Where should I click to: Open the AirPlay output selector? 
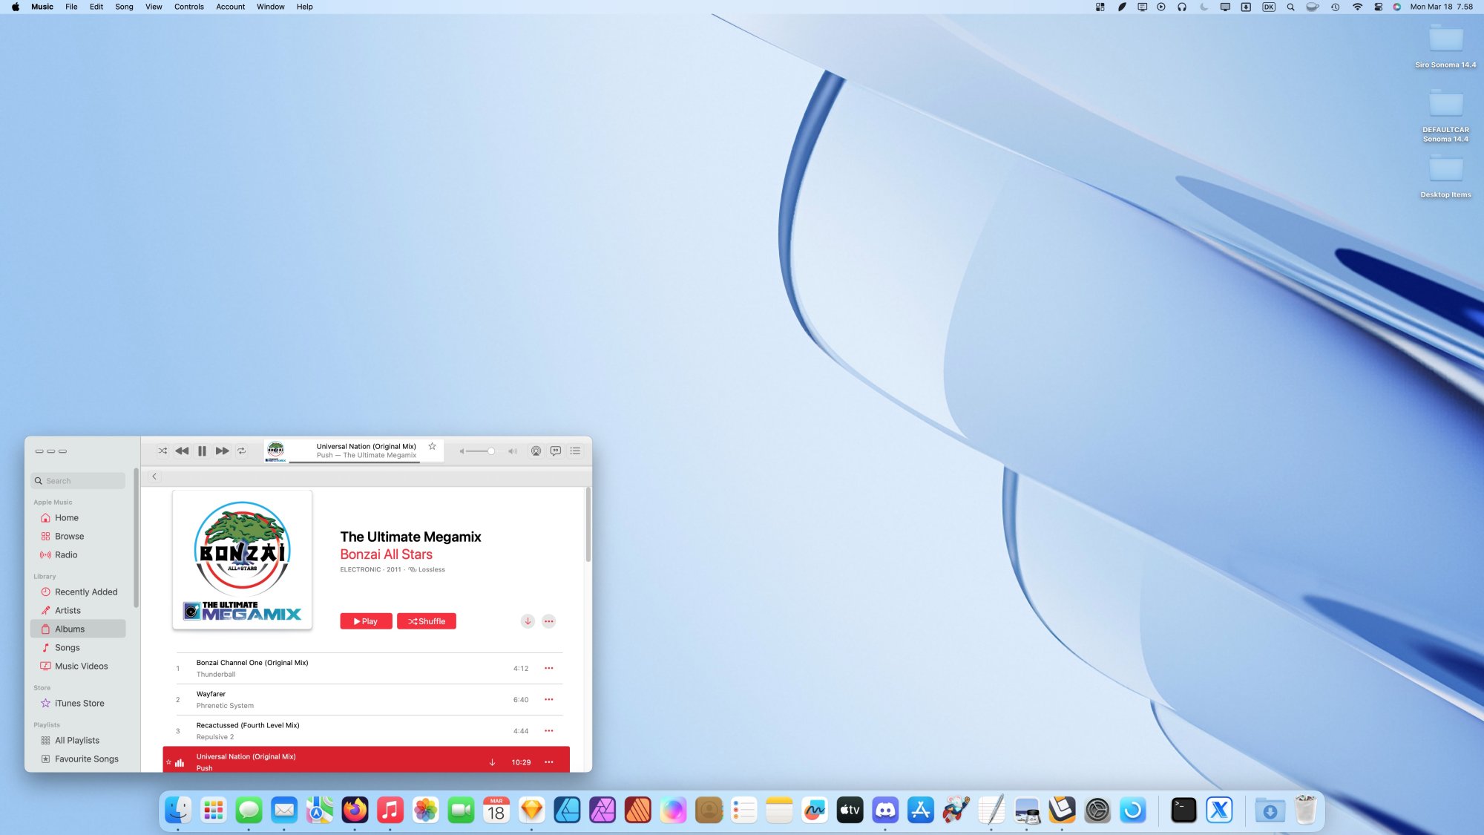pyautogui.click(x=536, y=451)
